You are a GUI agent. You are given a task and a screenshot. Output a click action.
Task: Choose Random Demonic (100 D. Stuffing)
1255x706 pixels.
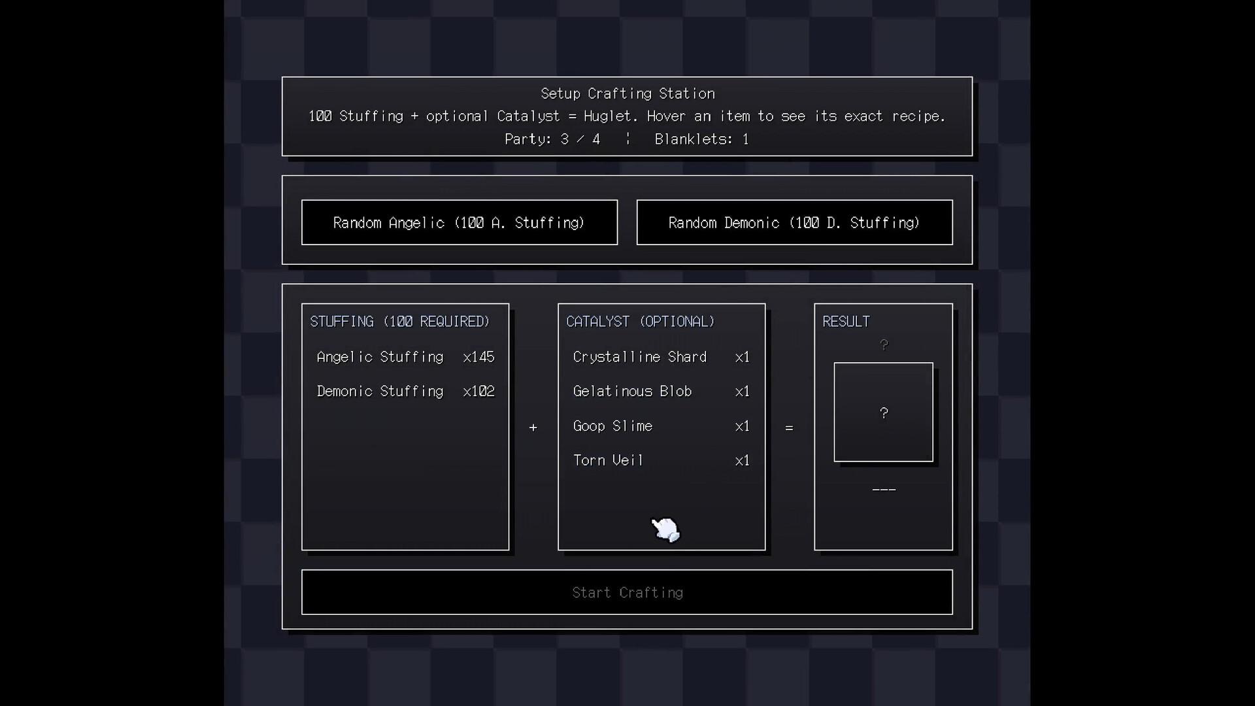pos(794,222)
